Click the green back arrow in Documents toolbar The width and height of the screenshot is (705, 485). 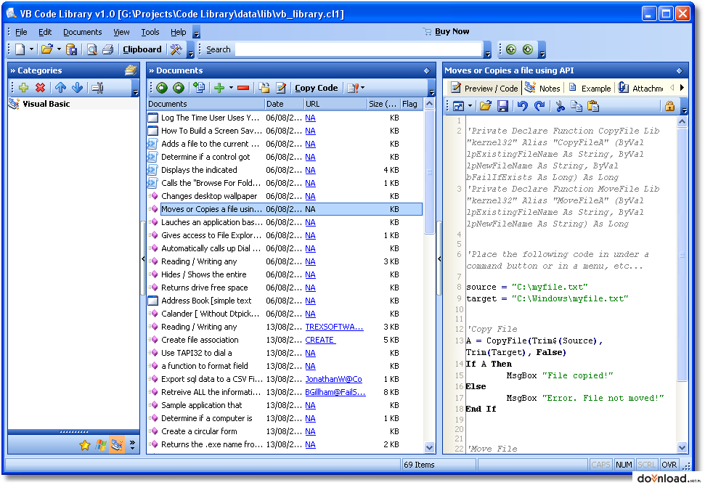coord(163,88)
